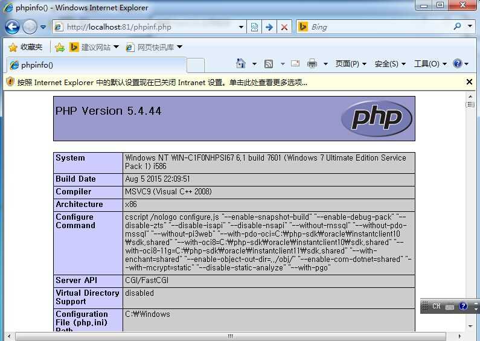Viewport: 480px width, 341px height.
Task: Click the horizontal scrollbar thumb
Action: (230, 336)
